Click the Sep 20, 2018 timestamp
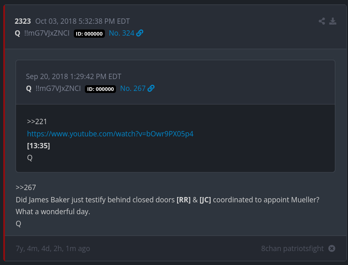Viewport: 348px width, 265px height. pyautogui.click(x=73, y=77)
